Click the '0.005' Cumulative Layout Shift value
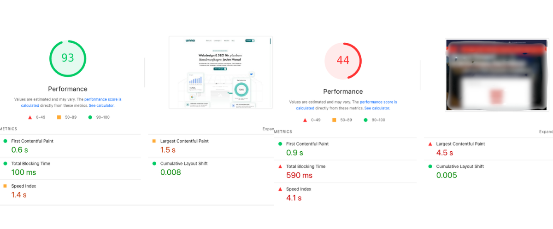The width and height of the screenshot is (553, 229). point(447,175)
